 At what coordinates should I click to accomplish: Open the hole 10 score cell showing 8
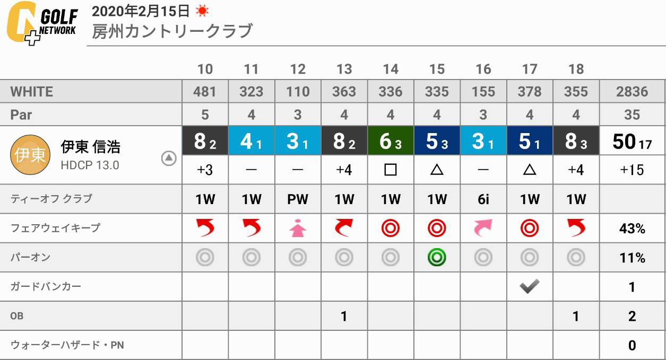coord(205,141)
